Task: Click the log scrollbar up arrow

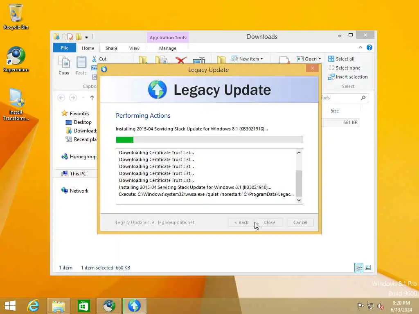Action: (x=299, y=153)
